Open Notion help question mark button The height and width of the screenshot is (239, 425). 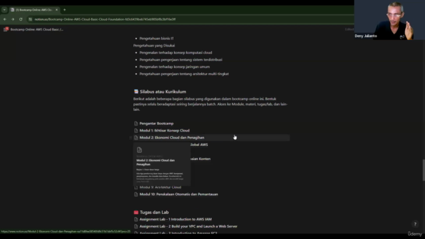[x=415, y=224]
